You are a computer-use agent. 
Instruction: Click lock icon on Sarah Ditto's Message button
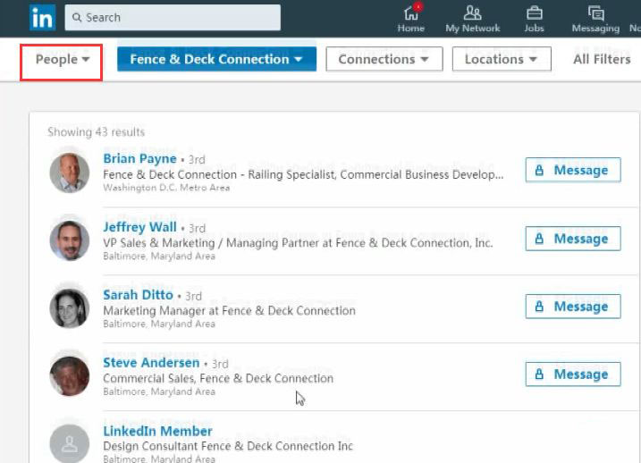pos(539,307)
